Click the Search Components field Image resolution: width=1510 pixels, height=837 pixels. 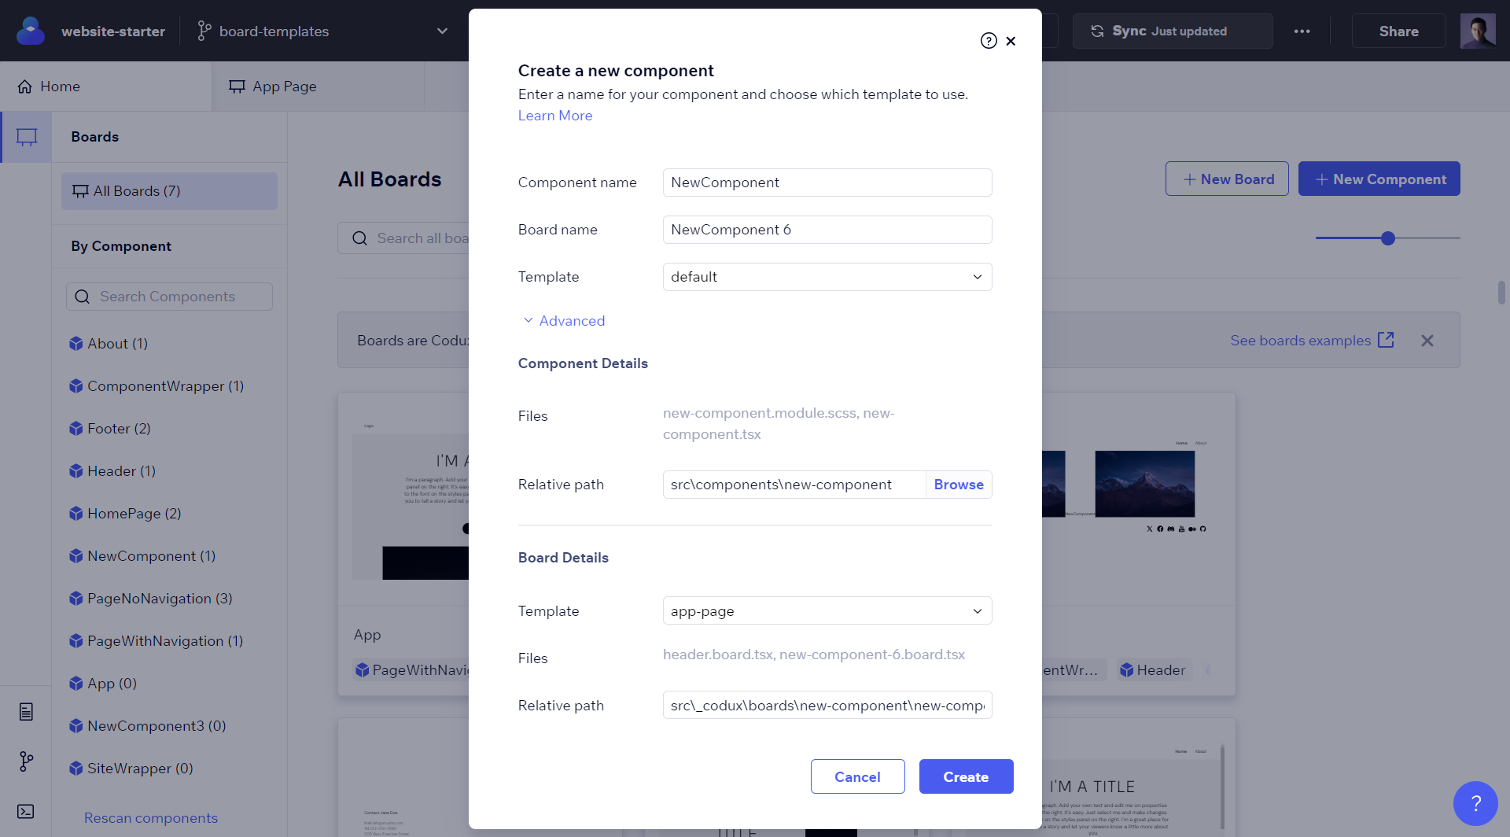[x=169, y=297]
